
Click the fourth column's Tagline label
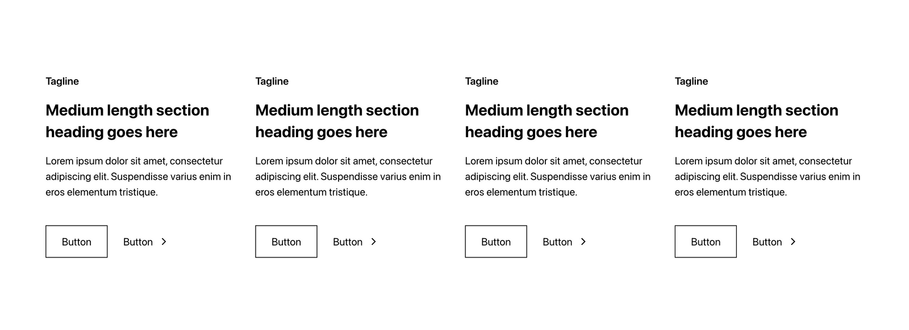pyautogui.click(x=691, y=81)
